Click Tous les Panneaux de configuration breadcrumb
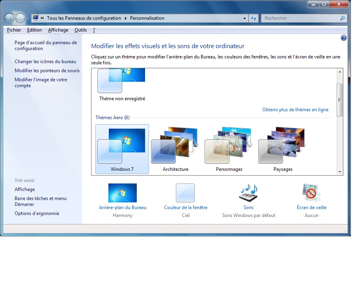The image size is (354, 288). [x=84, y=18]
